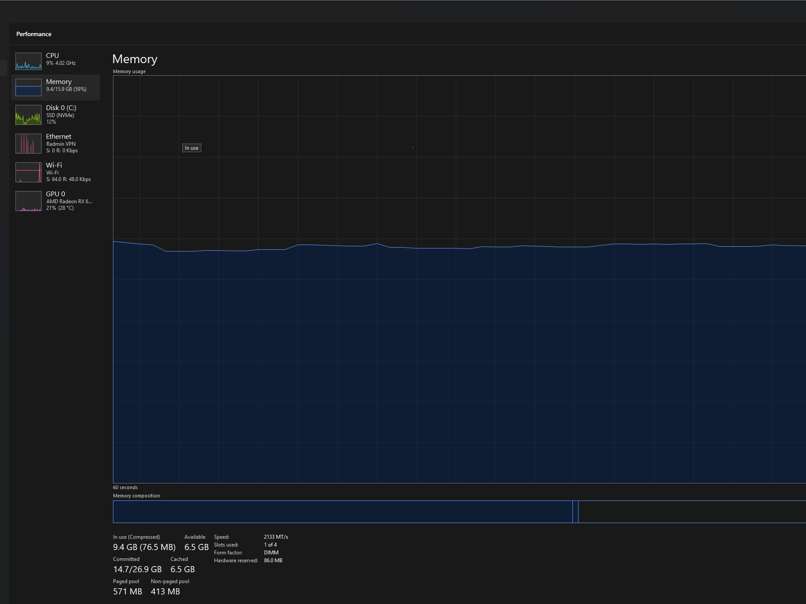Select Wi-Fi performance entry
Viewport: 806px width, 604px height.
pyautogui.click(x=55, y=172)
